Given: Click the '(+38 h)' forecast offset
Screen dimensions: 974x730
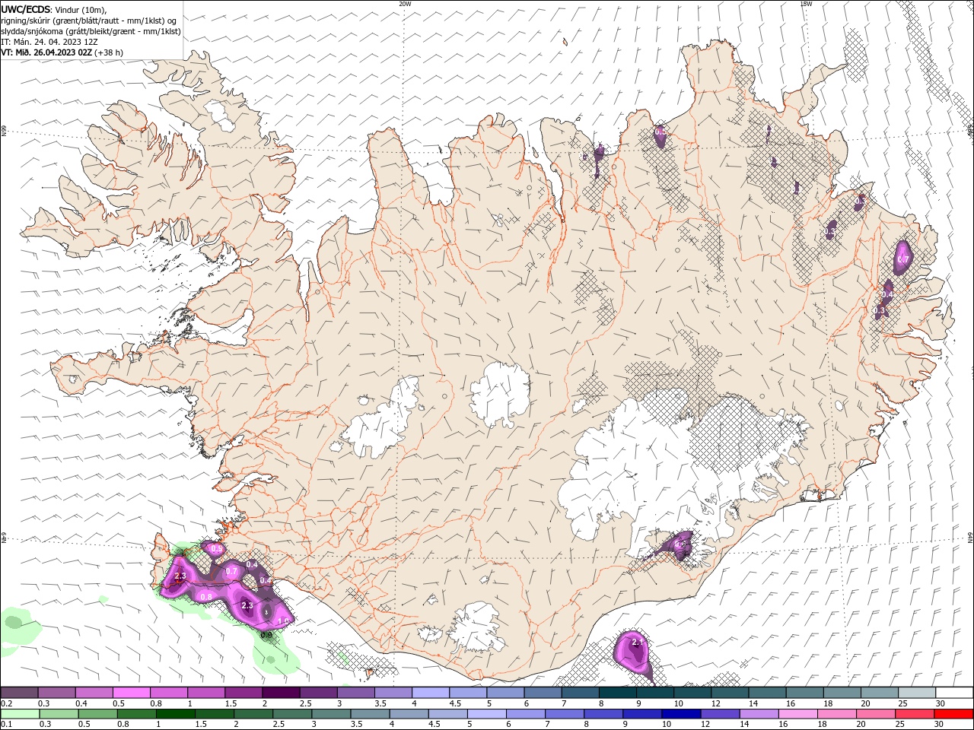Looking at the screenshot, I should (x=109, y=52).
